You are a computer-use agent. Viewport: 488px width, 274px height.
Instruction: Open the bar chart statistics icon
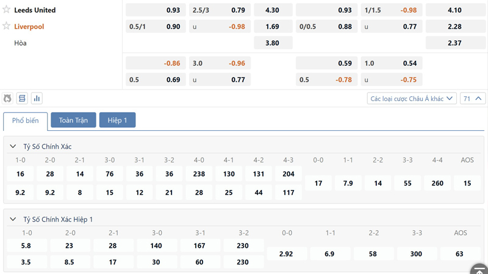pos(37,98)
